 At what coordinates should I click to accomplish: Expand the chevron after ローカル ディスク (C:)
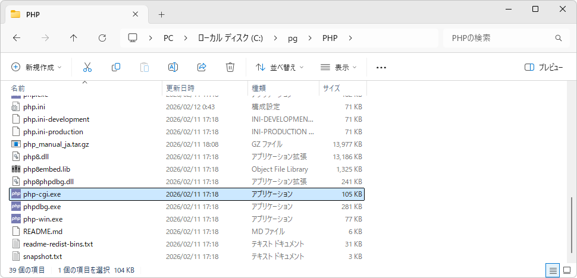point(275,38)
